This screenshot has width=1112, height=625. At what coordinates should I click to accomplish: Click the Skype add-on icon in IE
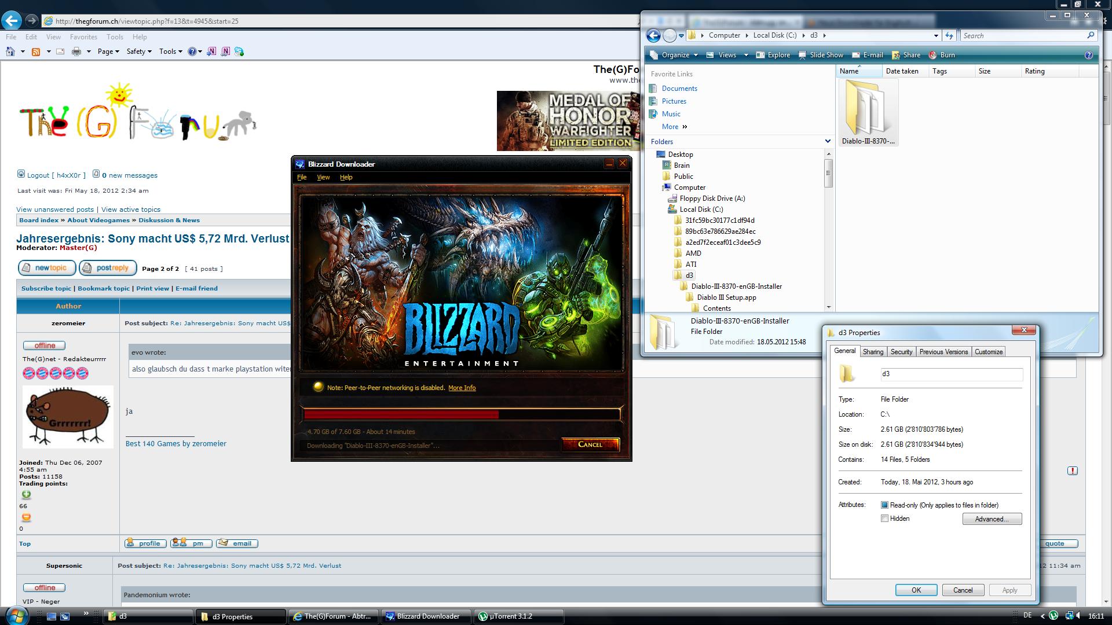(x=239, y=52)
